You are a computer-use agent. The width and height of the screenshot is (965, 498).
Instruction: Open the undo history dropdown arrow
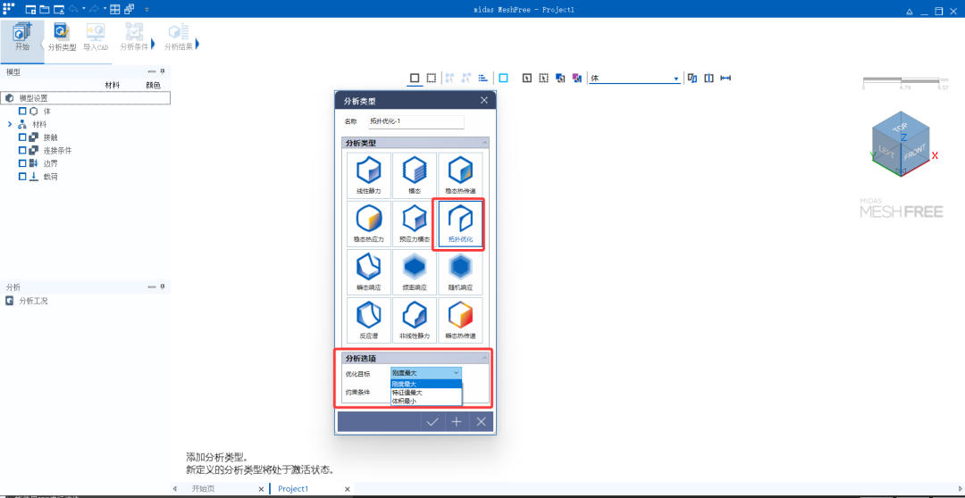pyautogui.click(x=83, y=9)
